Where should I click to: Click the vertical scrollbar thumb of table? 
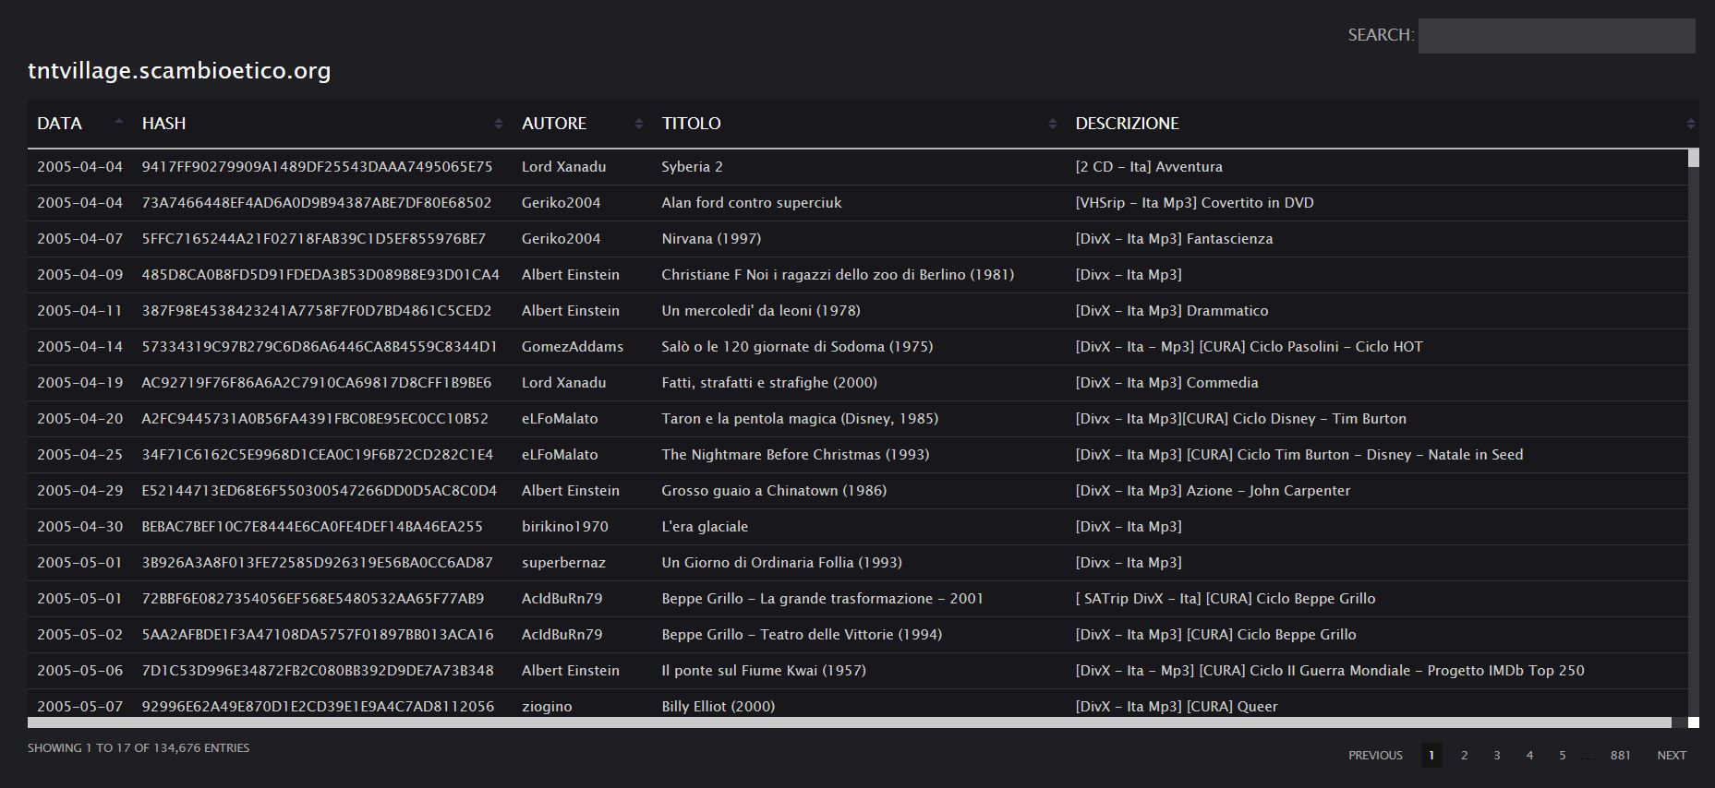tap(1693, 158)
